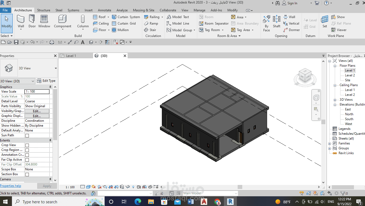The height and width of the screenshot is (206, 365).
Task: Click Edit for Graphic Display Options
Action: 37,116
